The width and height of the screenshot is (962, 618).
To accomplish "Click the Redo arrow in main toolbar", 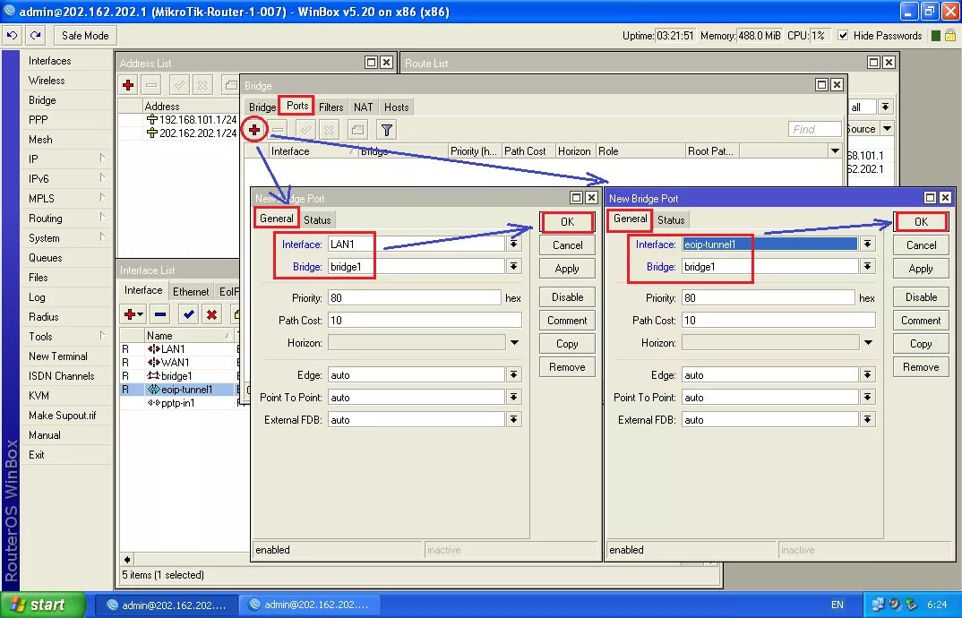I will 35,36.
